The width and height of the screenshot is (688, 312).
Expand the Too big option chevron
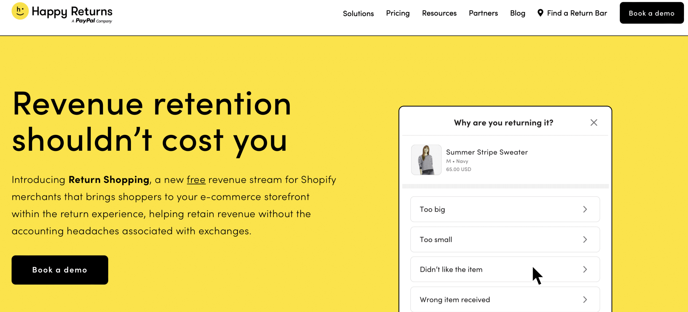point(585,209)
